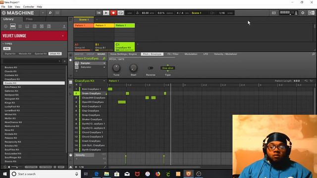Screen dimensions: 317x178
Task: Add a plugin slot with plus
Action: 77,71
